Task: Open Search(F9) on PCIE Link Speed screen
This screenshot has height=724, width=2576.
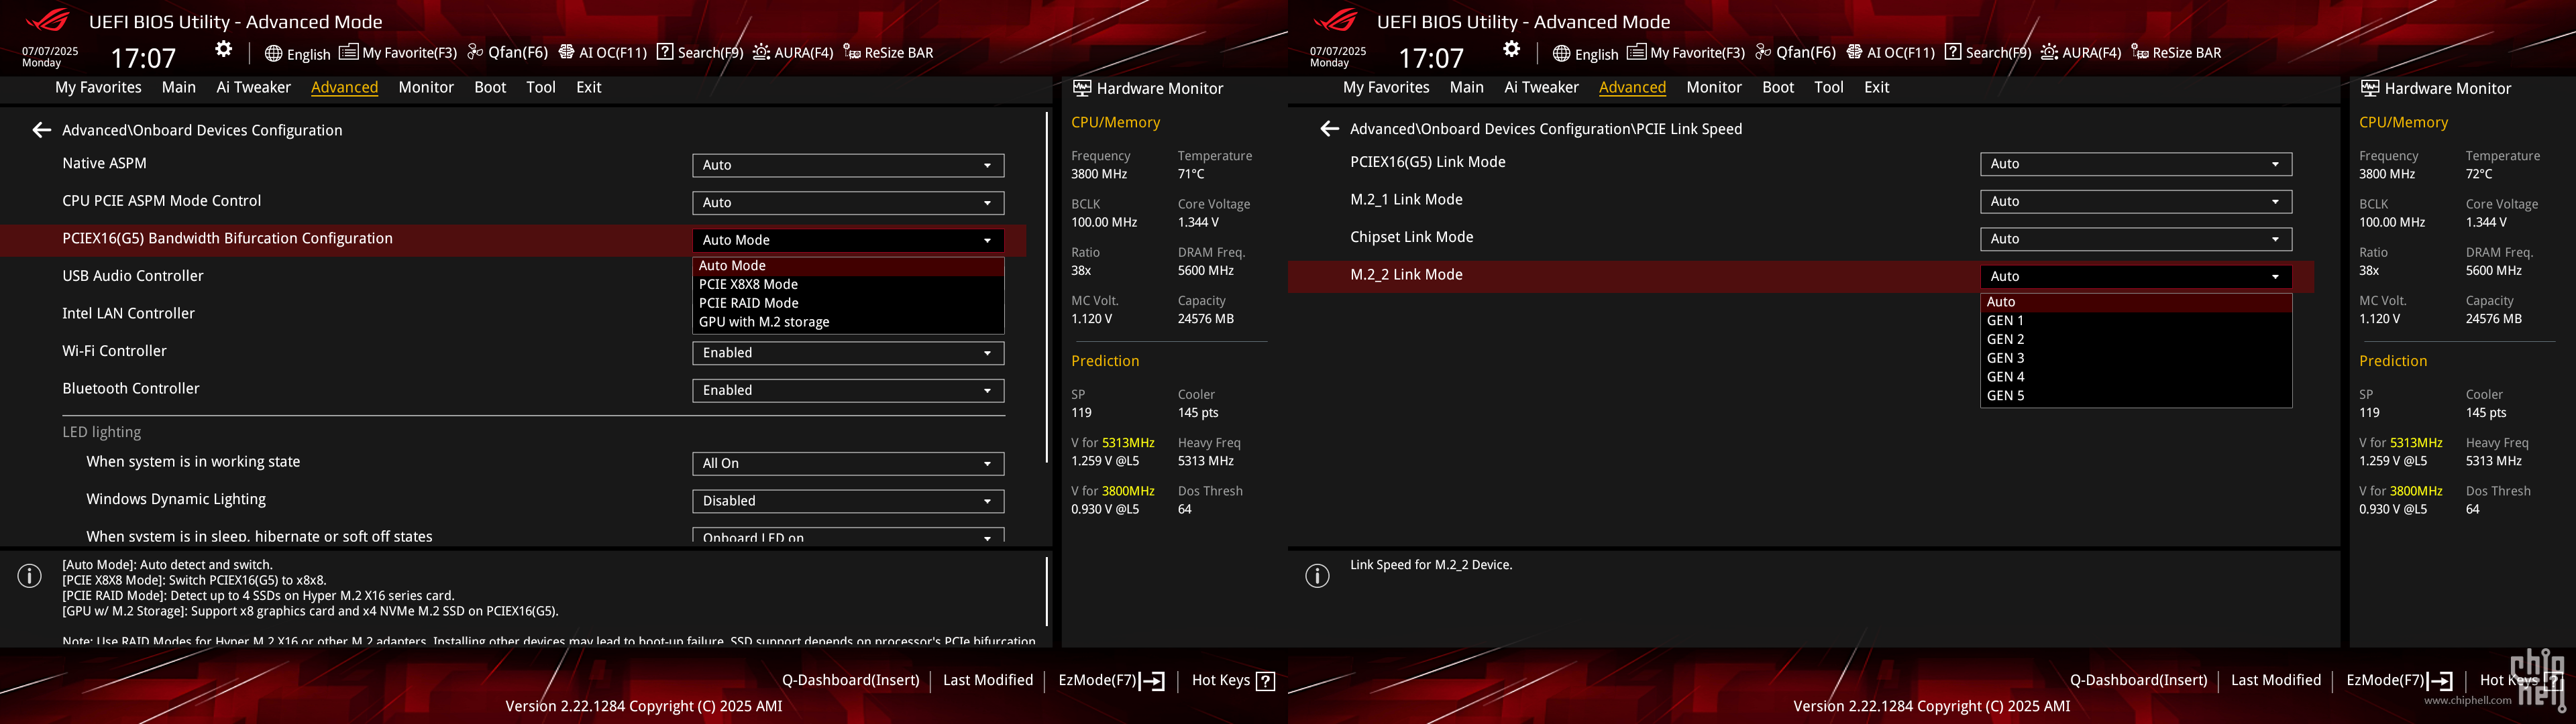Action: coord(1988,52)
